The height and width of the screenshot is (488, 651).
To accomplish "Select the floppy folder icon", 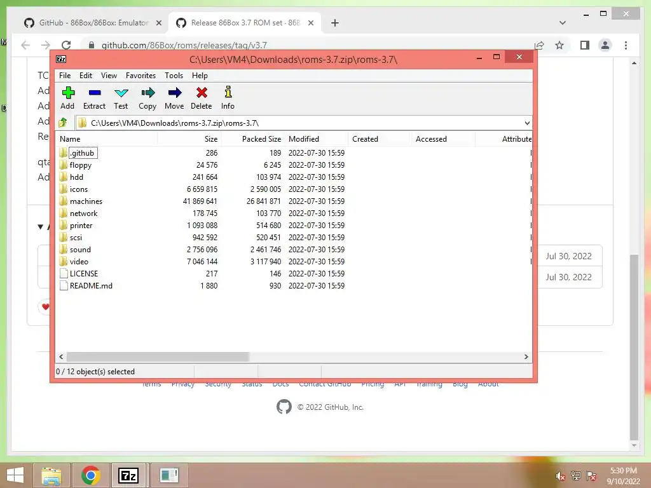I will (x=63, y=165).
